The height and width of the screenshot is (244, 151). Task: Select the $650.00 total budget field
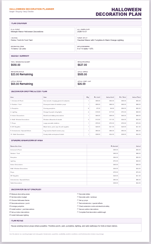pos(42,64)
